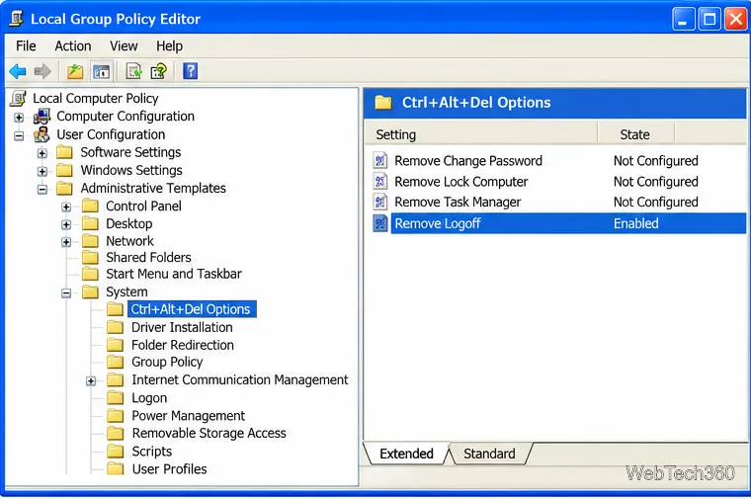Click the Network folder icon
Image resolution: width=751 pixels, height=499 pixels.
(90, 240)
